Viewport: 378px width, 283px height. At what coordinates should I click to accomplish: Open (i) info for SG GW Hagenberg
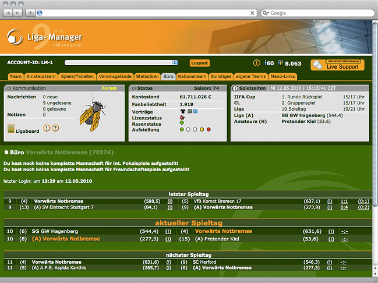[168, 231]
